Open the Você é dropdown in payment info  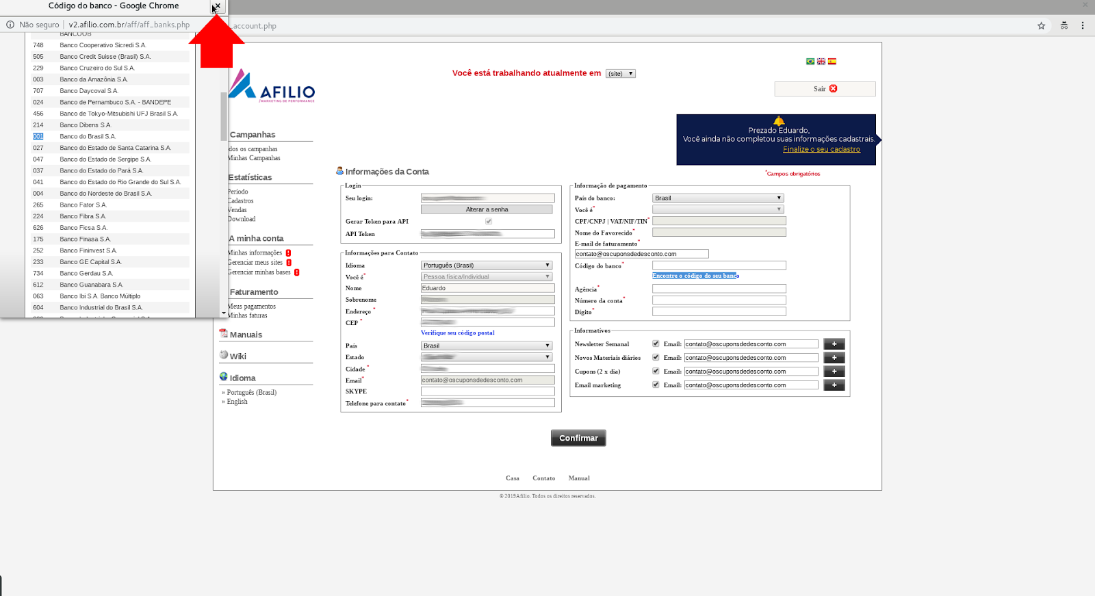718,209
